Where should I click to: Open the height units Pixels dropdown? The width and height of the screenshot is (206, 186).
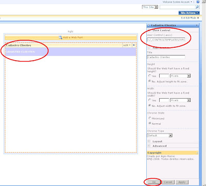(x=180, y=76)
